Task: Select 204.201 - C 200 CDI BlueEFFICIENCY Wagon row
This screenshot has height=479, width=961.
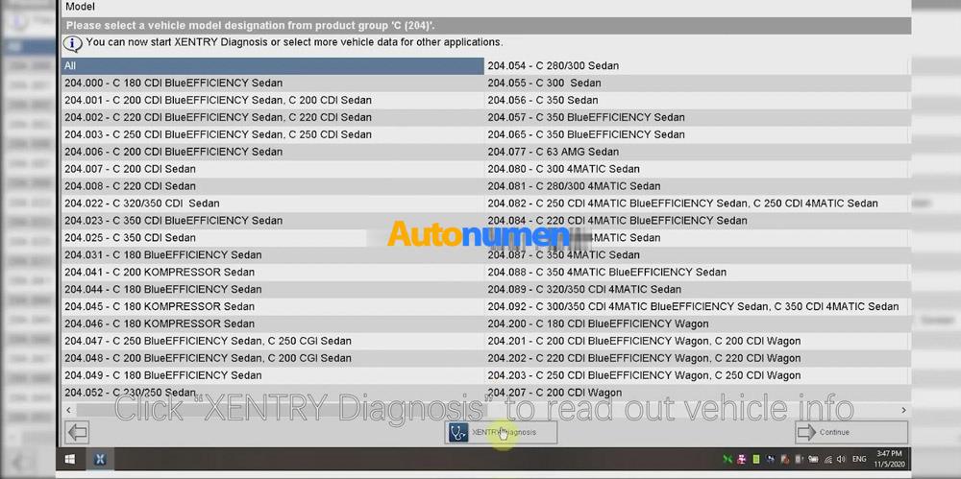Action: (697, 341)
